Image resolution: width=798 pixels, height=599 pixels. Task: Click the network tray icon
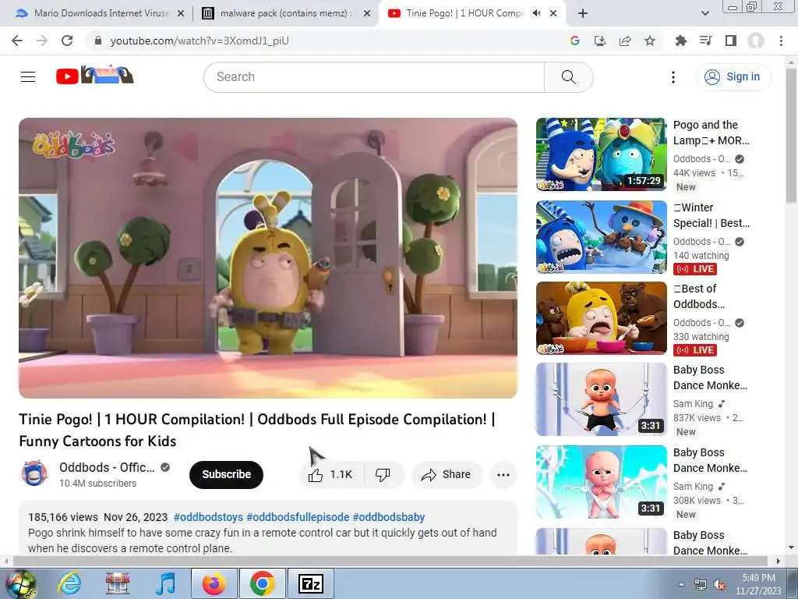click(701, 584)
